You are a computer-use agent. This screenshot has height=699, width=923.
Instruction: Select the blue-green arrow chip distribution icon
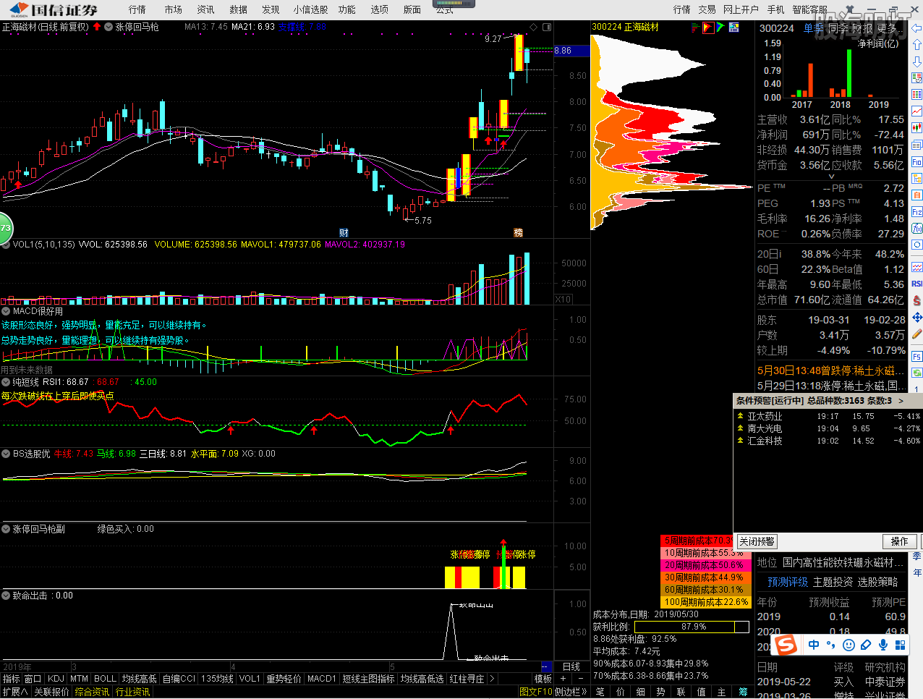(x=720, y=27)
